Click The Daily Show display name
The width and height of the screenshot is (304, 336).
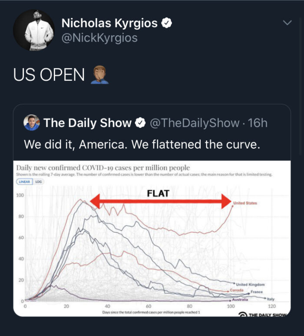pos(87,123)
